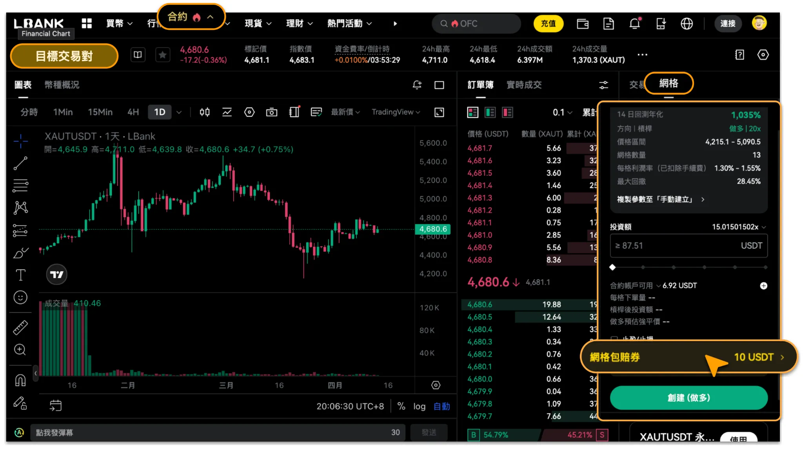Expand the TradingView dropdown

395,112
